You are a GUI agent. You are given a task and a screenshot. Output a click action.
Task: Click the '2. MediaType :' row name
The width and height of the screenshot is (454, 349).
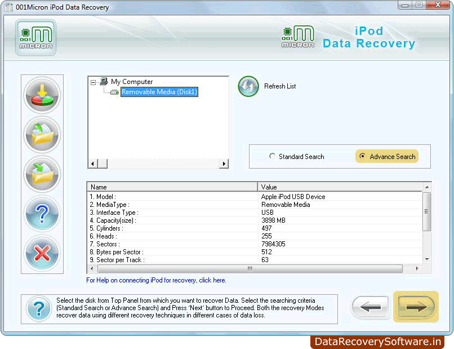coord(109,205)
